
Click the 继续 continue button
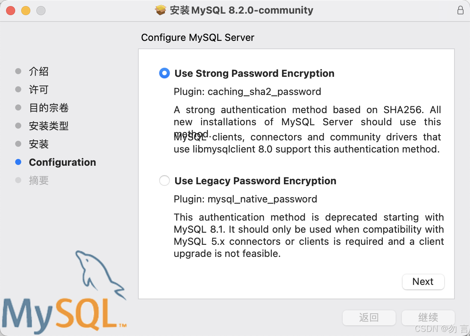428,317
